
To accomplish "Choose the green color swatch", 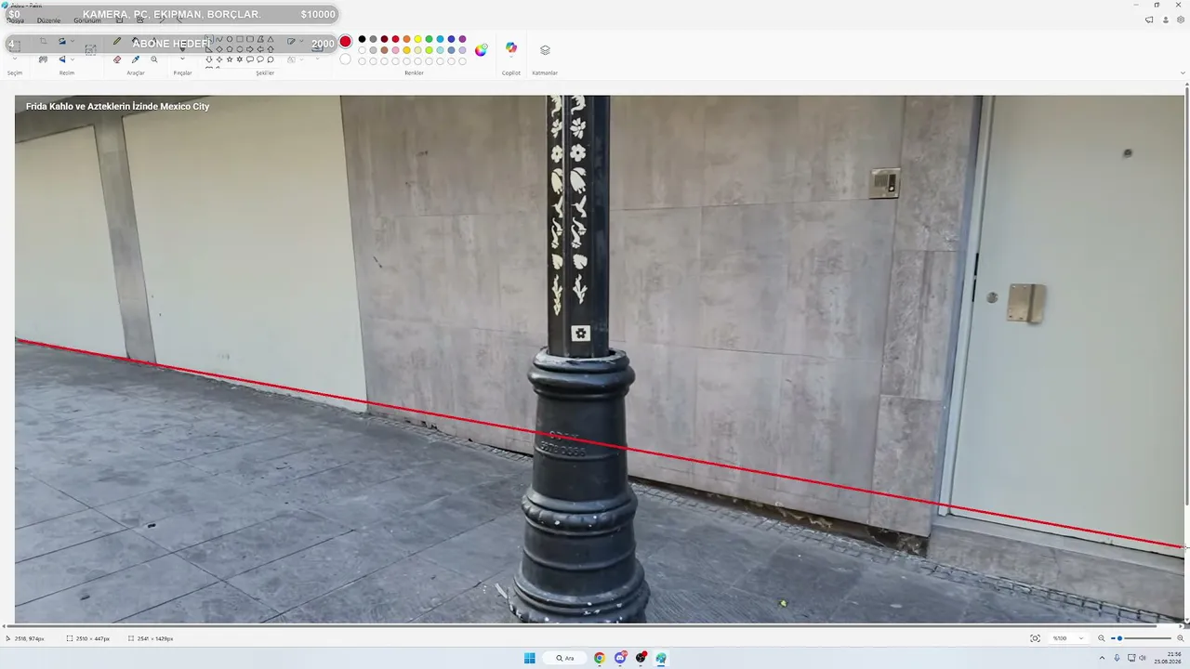I will tap(430, 39).
